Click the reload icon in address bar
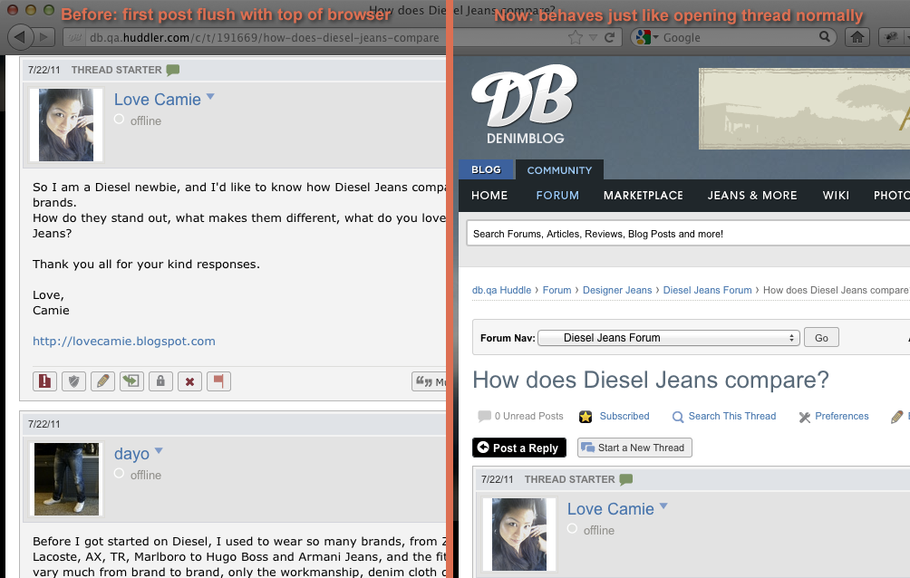Screen dimensions: 910x578 pos(610,37)
